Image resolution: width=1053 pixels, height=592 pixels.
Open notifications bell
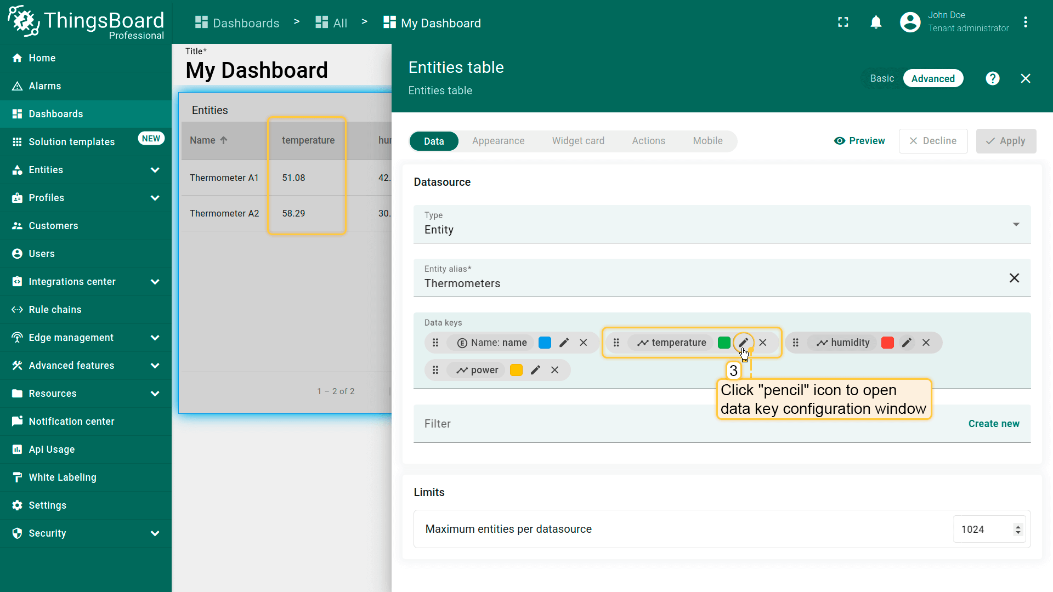(x=876, y=22)
